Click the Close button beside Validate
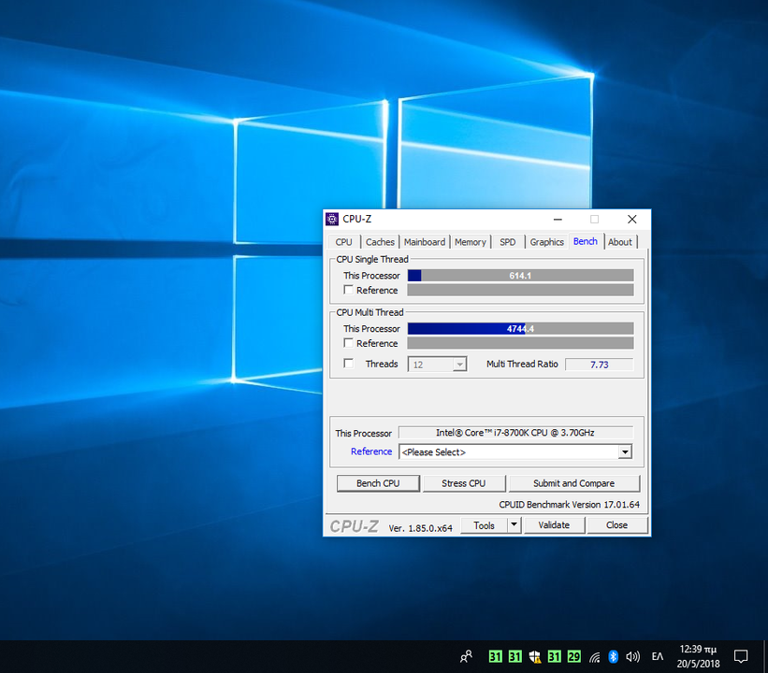This screenshot has height=673, width=768. point(616,525)
